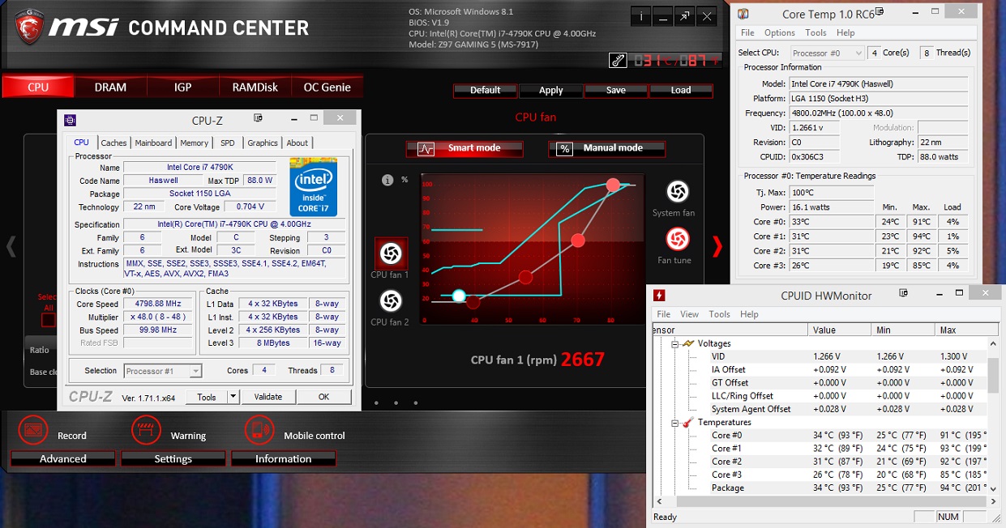
Task: Click the fan curve info icon
Action: 387,180
